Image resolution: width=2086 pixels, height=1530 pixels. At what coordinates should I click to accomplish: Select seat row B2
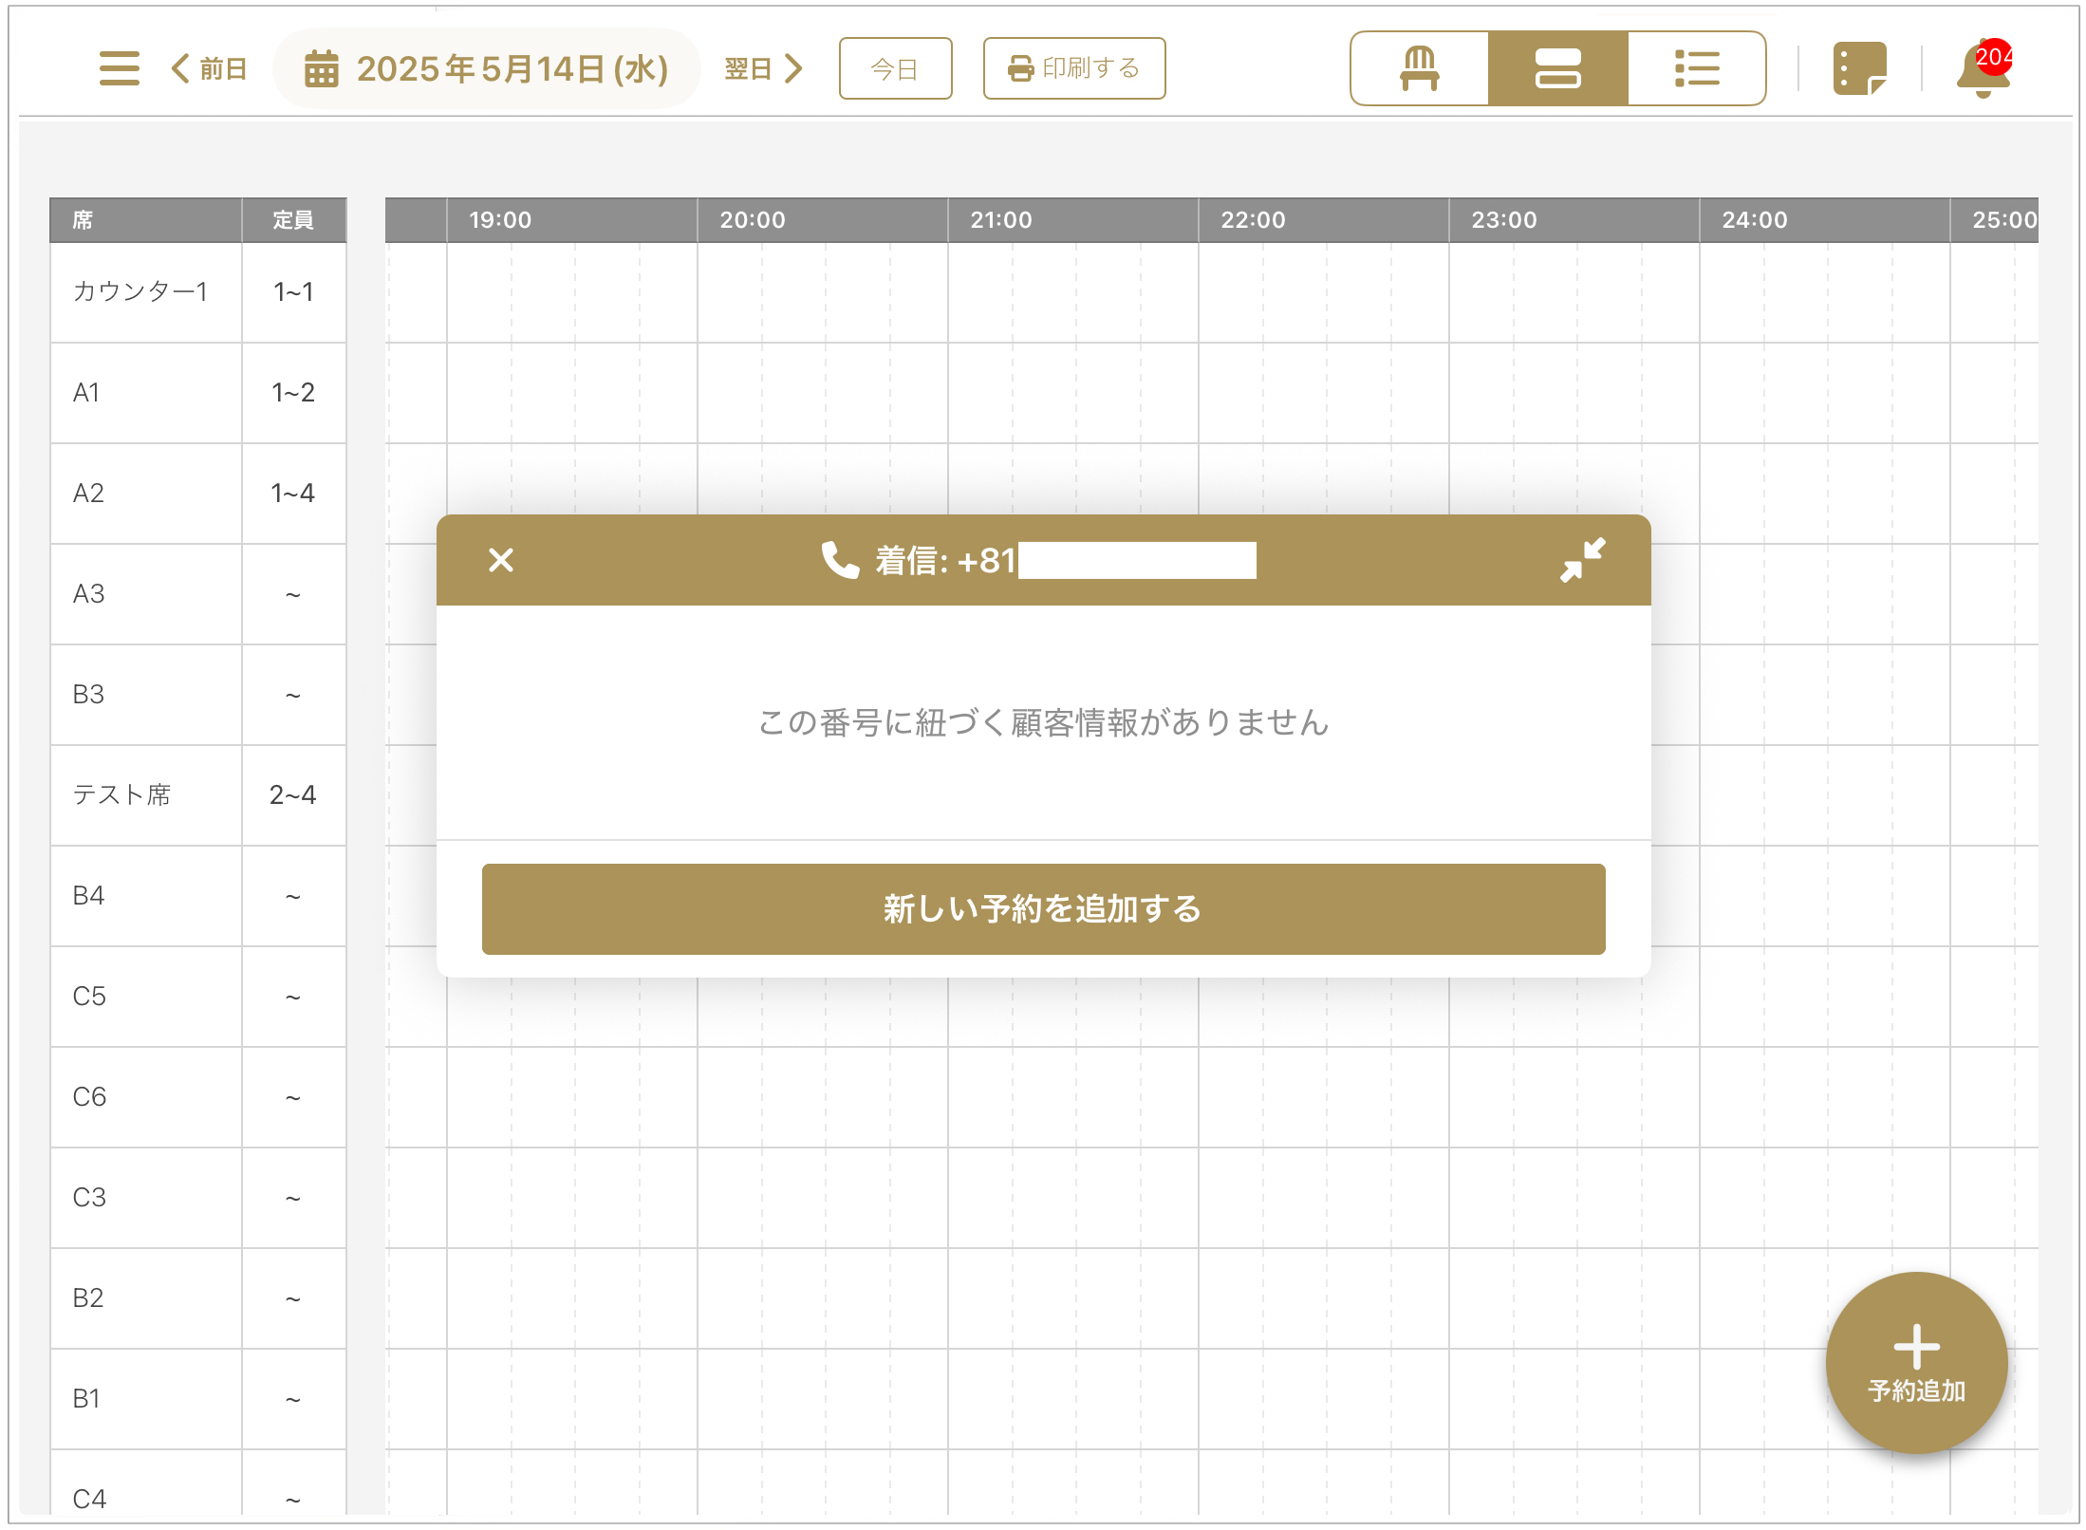point(198,1298)
